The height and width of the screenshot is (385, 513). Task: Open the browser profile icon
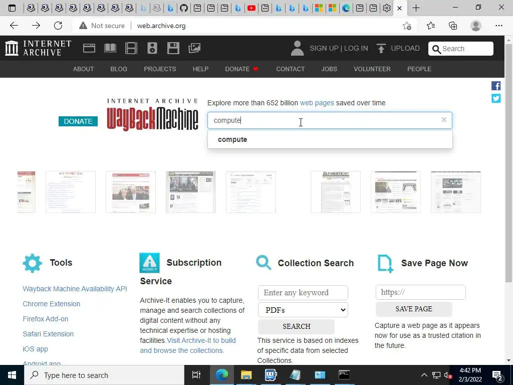[x=476, y=26]
